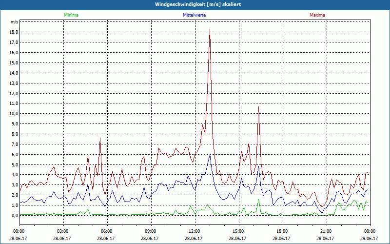Click the '3,0' y-axis value
Image resolution: width=390 pixels, height=244 pixels.
[15, 185]
